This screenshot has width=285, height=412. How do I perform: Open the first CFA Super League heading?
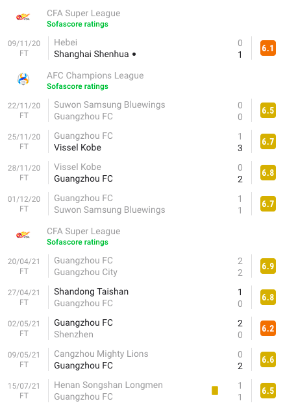[83, 13]
